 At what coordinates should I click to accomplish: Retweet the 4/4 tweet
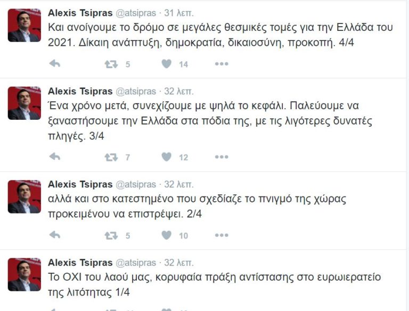tap(111, 64)
